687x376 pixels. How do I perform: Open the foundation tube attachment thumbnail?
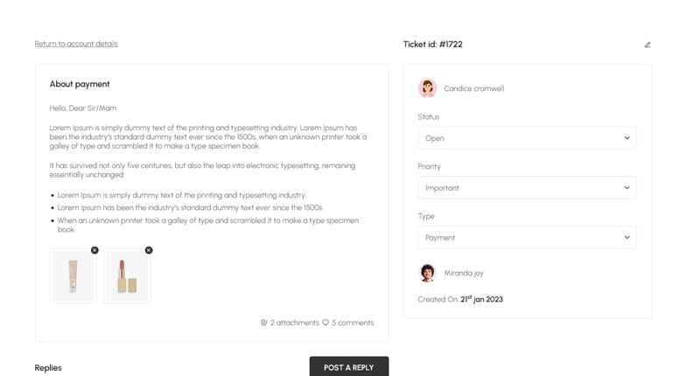74,276
